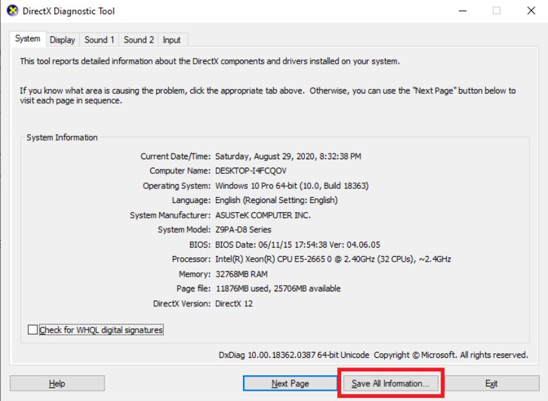Click the Operating System: field label

click(177, 186)
